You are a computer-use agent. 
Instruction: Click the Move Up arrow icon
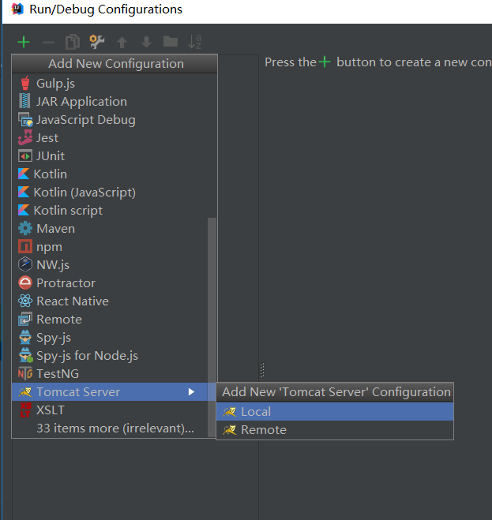tap(122, 43)
